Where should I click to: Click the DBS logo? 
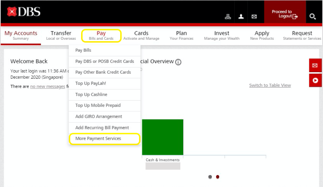[x=24, y=12]
